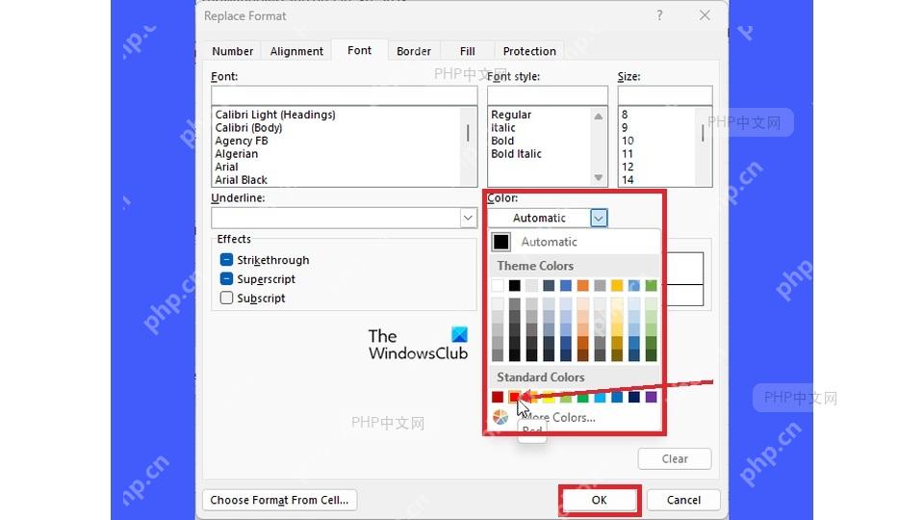924x520 pixels.
Task: Pick dark blue standard color swatch
Action: click(634, 397)
